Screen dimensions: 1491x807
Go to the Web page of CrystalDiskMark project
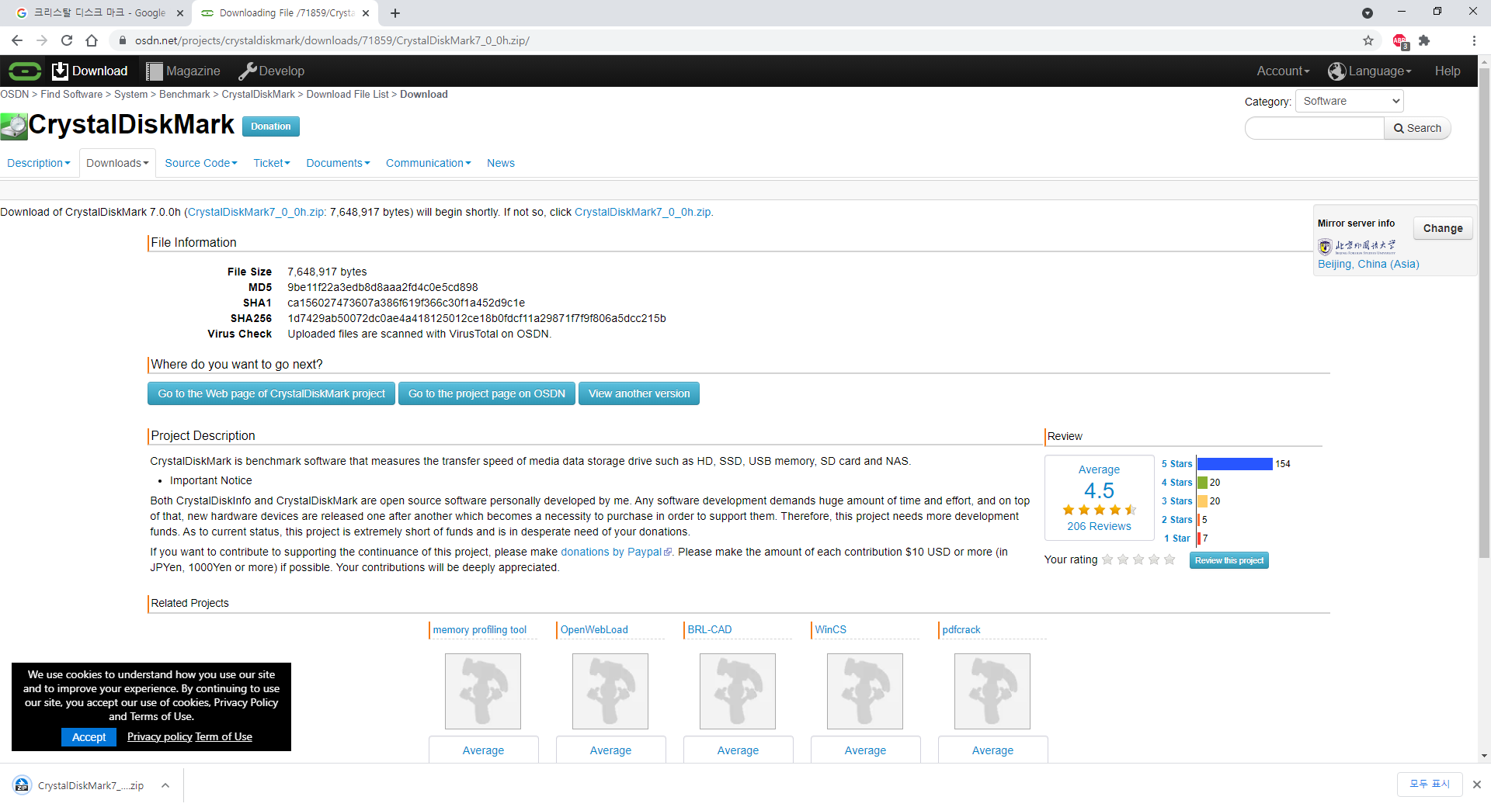[x=271, y=393]
